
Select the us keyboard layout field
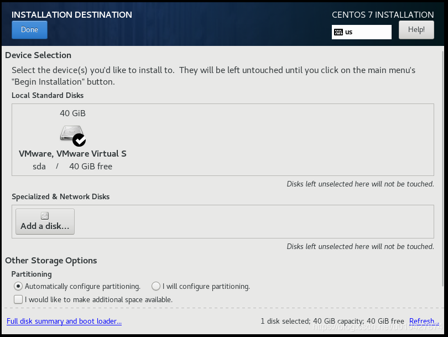click(361, 32)
